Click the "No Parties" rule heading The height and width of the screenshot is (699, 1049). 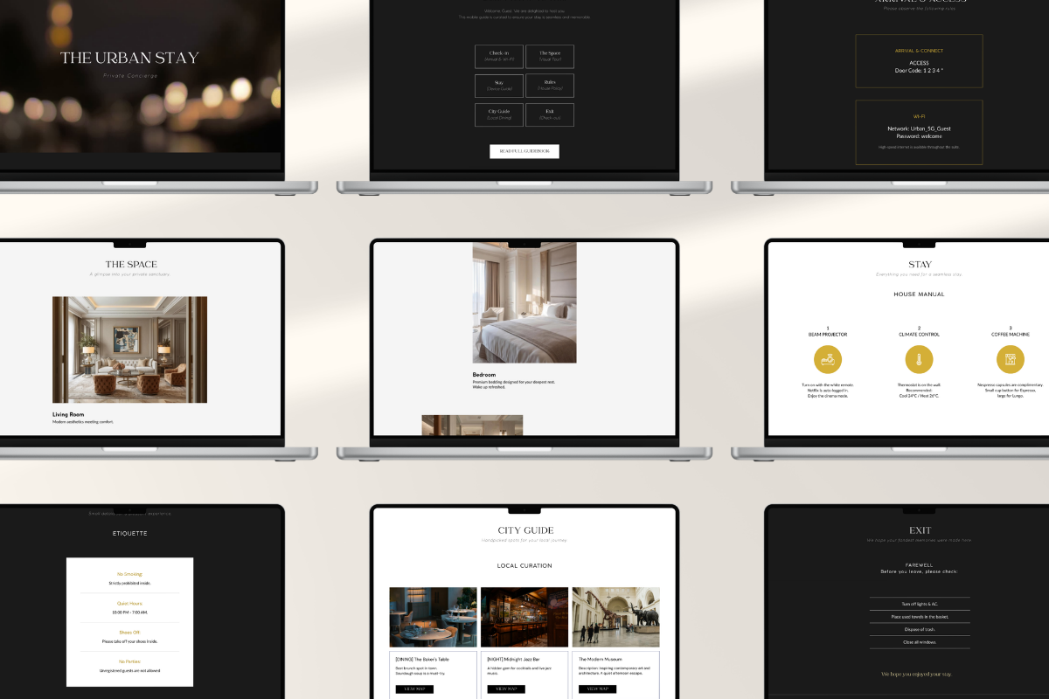130,661
